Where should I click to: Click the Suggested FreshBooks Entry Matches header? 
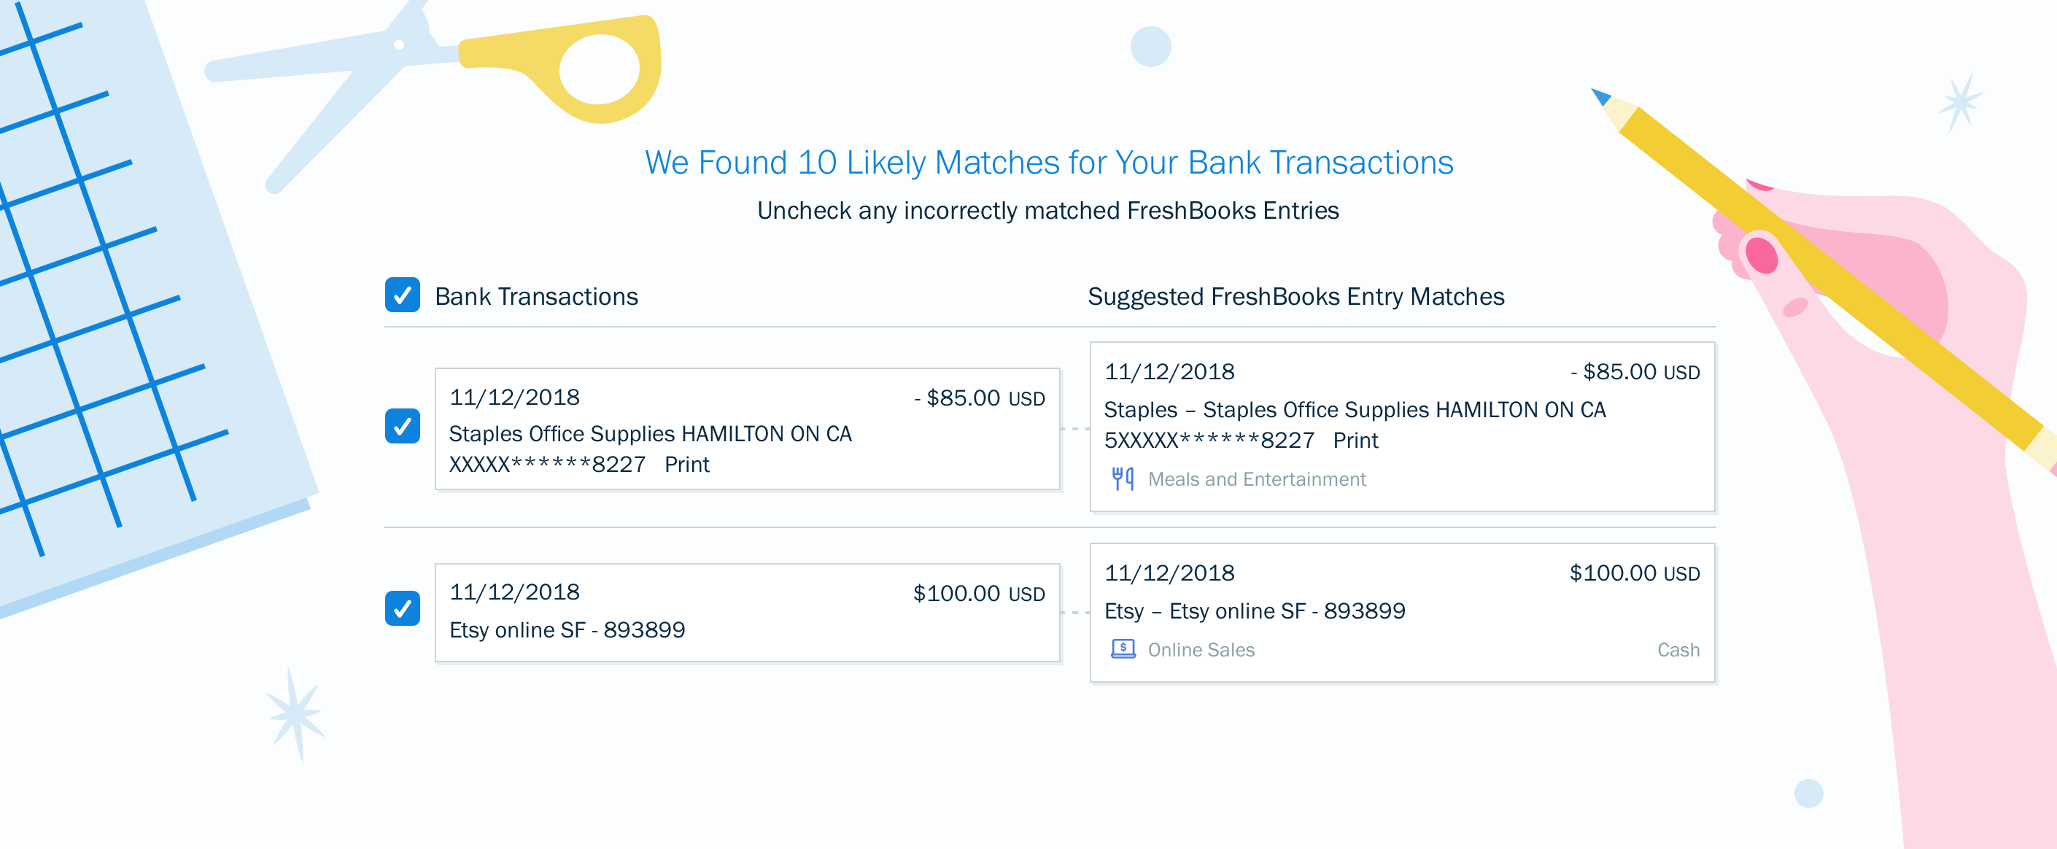click(x=1295, y=296)
